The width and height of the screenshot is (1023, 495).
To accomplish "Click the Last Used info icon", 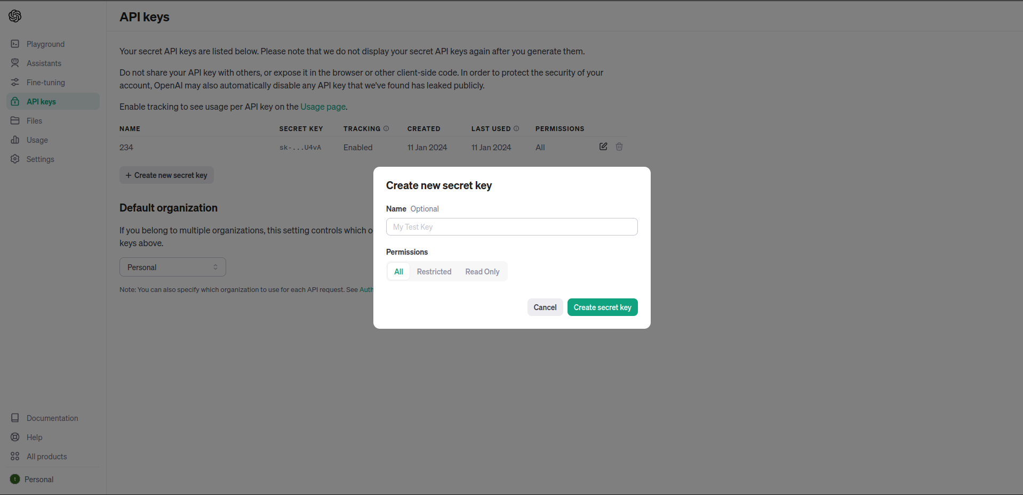I will (x=516, y=128).
